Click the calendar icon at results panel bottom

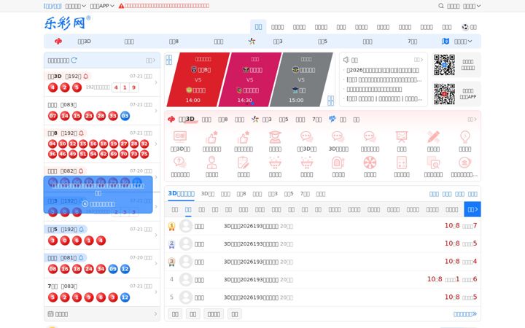tap(50, 314)
